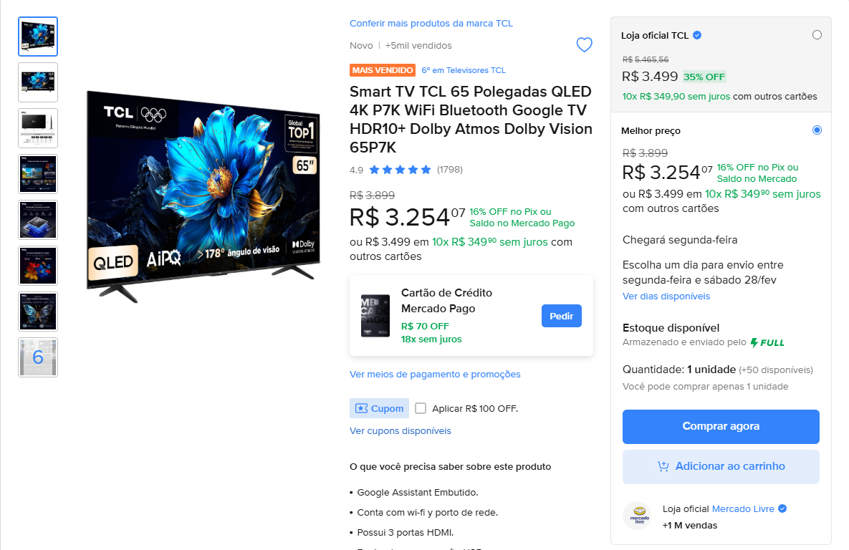Check the Aplicar R$ 100 OFF coupon box
Viewport: 849px width, 550px height.
click(x=421, y=408)
